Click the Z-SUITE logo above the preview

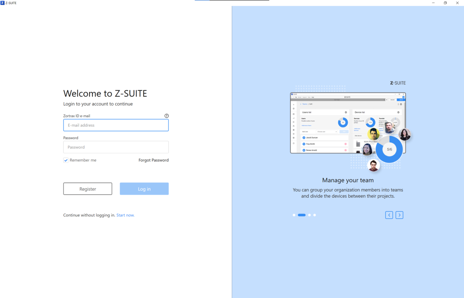click(398, 83)
